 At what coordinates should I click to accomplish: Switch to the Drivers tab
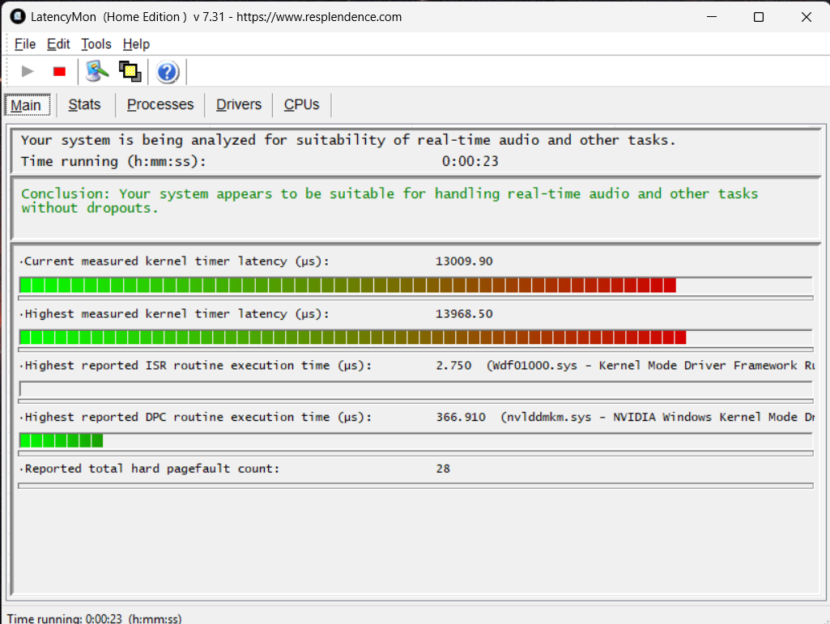tap(239, 104)
